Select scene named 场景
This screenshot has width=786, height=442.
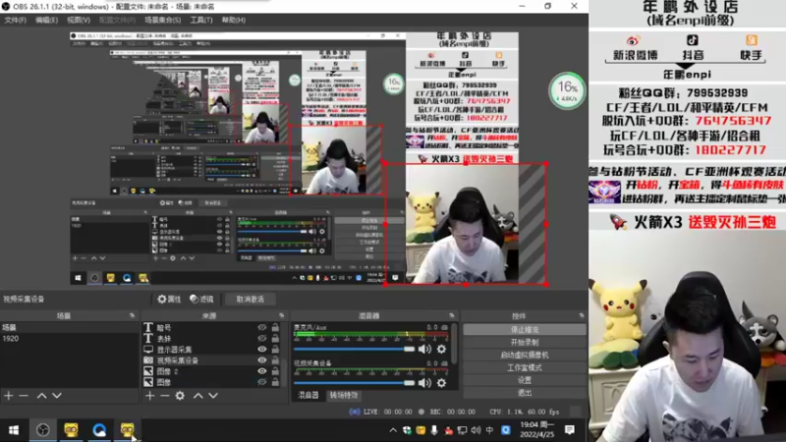69,327
